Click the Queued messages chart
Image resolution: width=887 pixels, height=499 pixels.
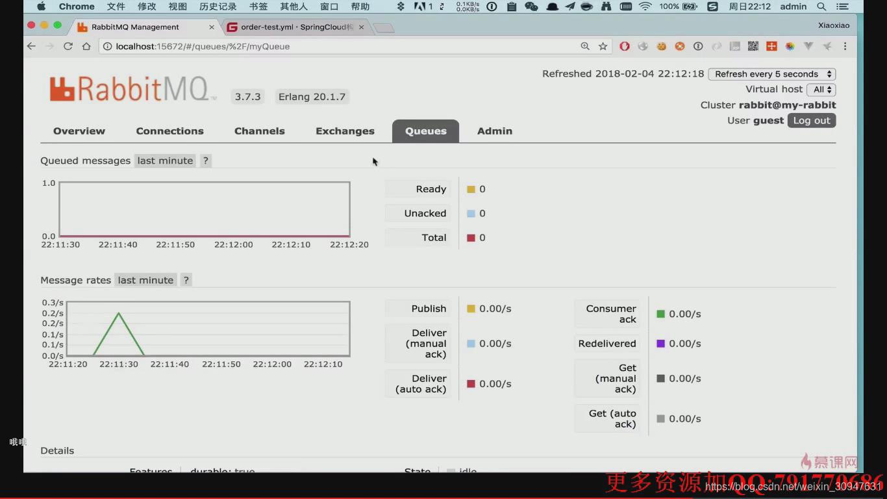click(205, 209)
